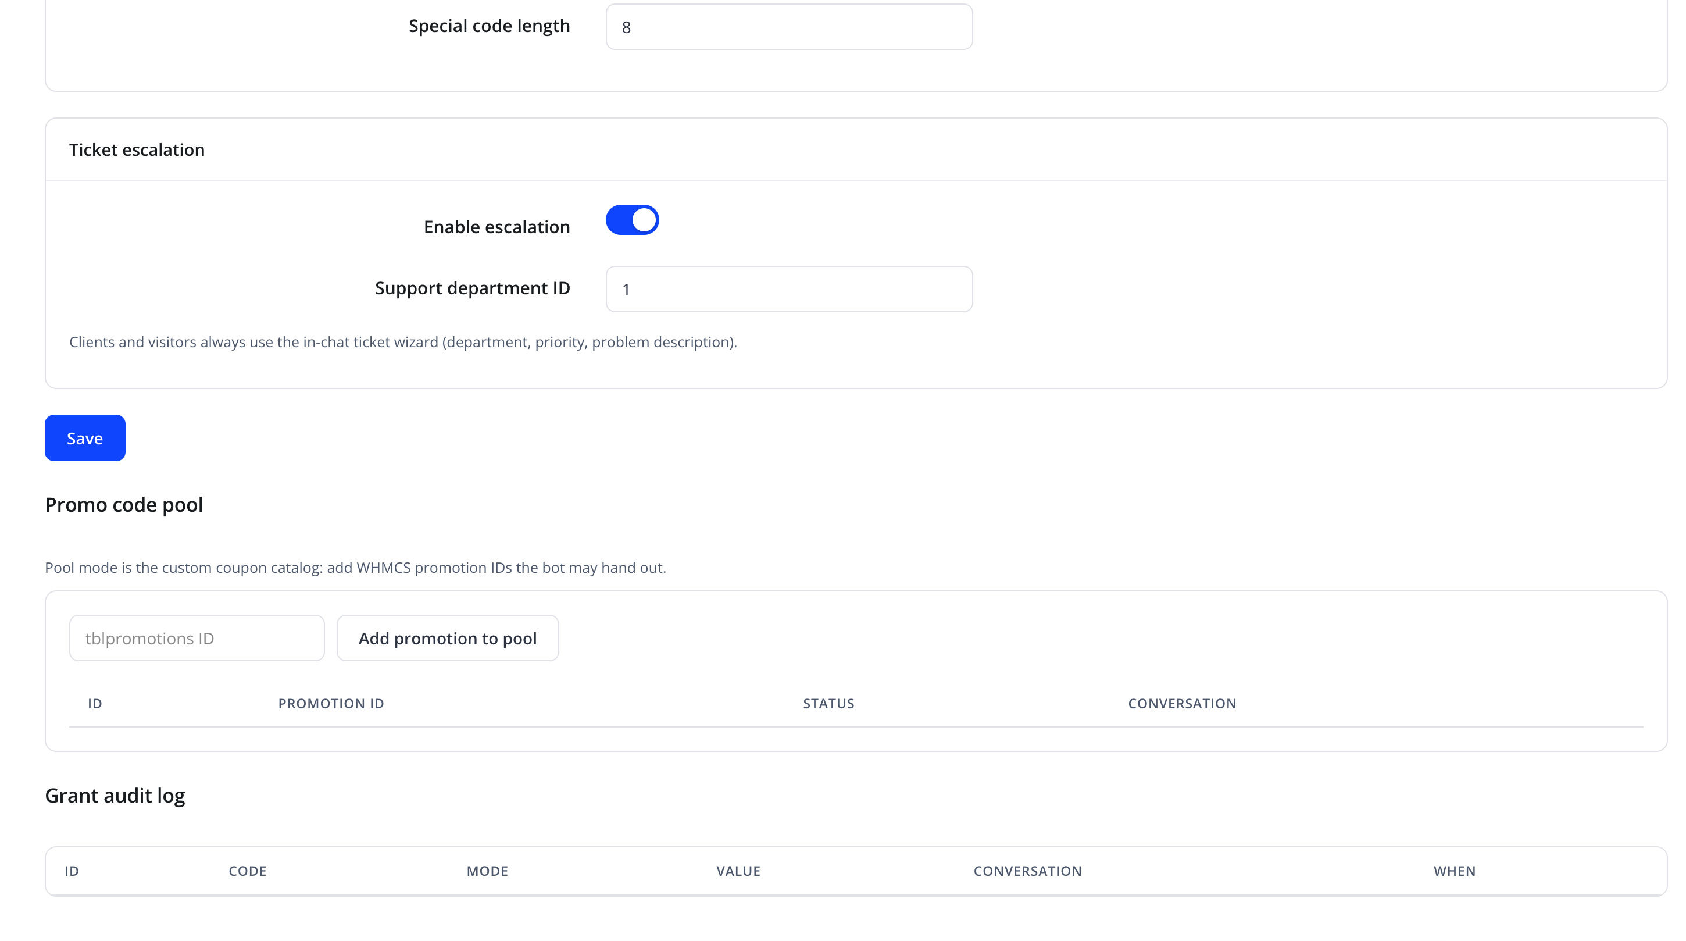Click the Enable escalation label text

(x=496, y=227)
